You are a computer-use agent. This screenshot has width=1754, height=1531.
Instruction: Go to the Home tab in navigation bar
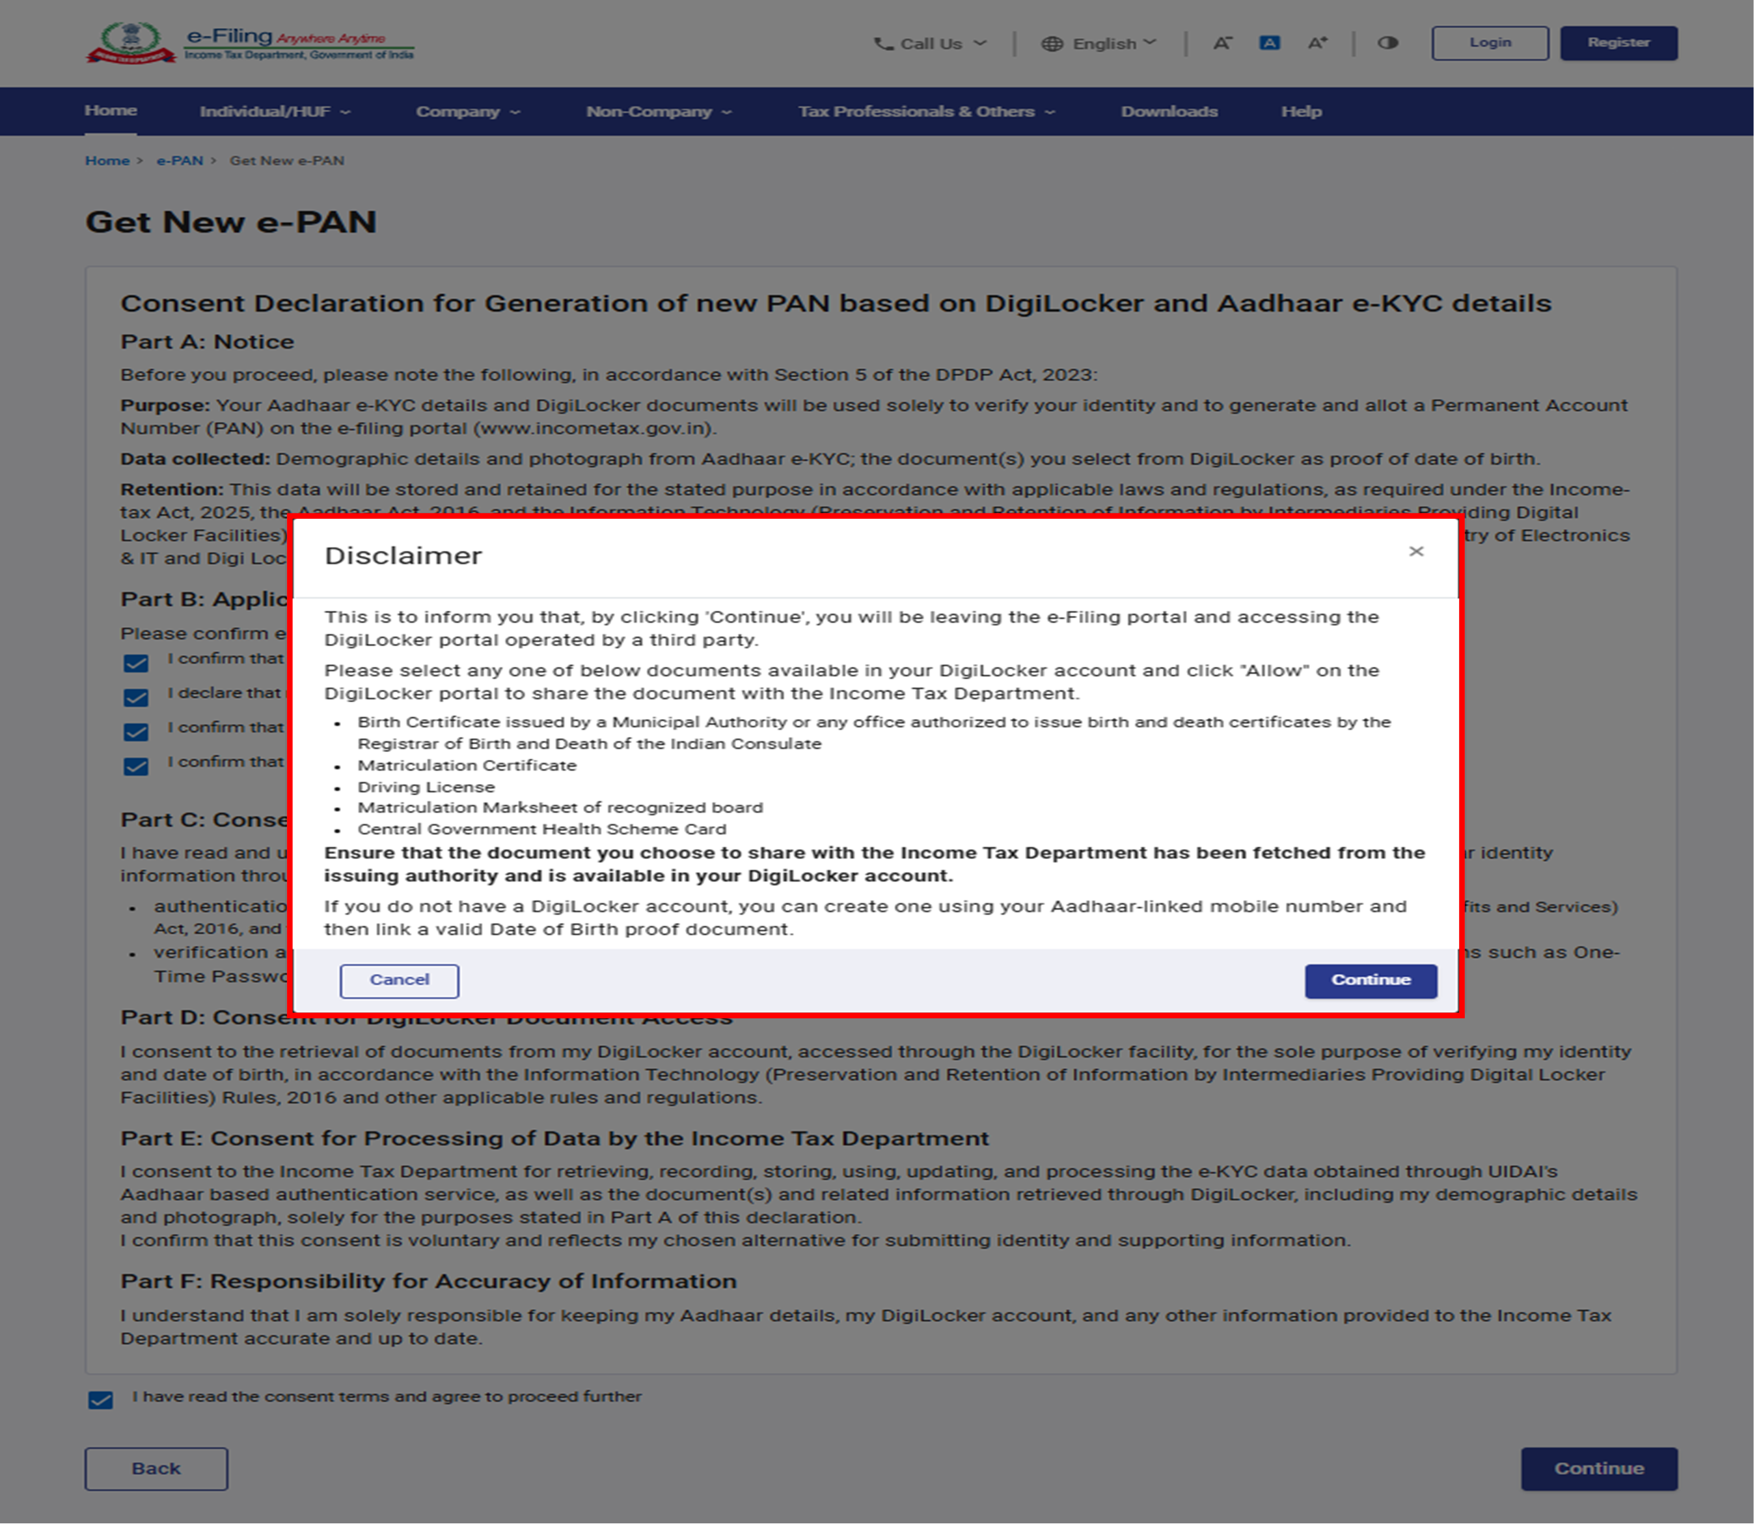[111, 111]
